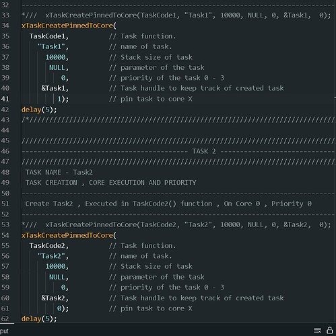The image size is (336, 336).
Task: Toggle the output scroll lock icon
Action: click(329, 330)
